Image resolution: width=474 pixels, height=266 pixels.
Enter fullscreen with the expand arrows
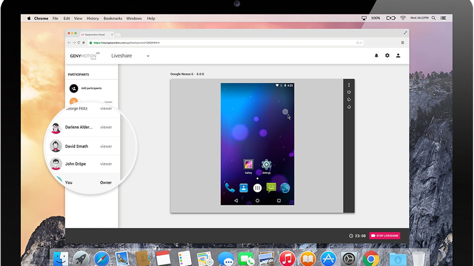point(405,33)
